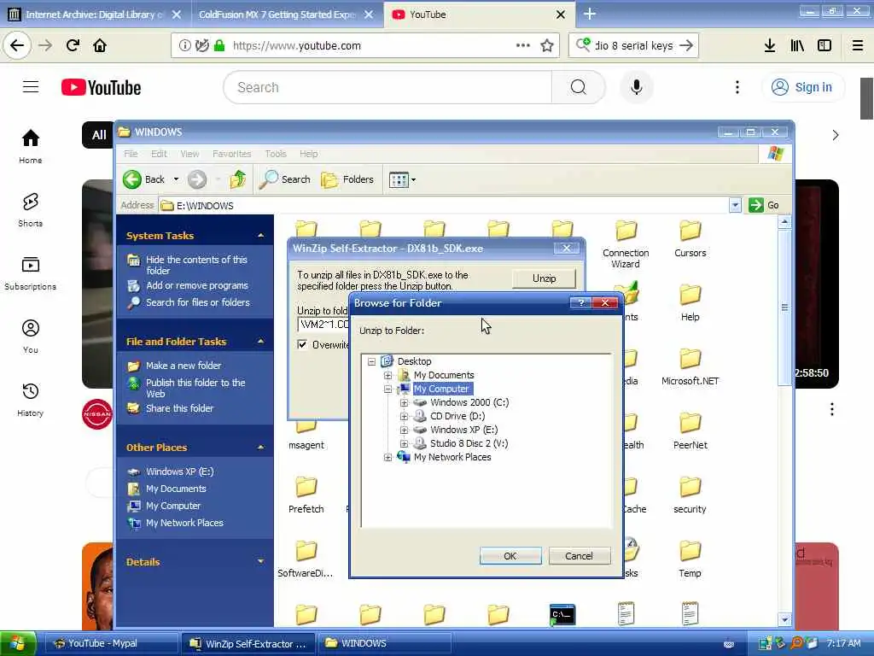Screen dimensions: 874x656
Task: Start voice search with microphone icon
Action: pyautogui.click(x=637, y=87)
